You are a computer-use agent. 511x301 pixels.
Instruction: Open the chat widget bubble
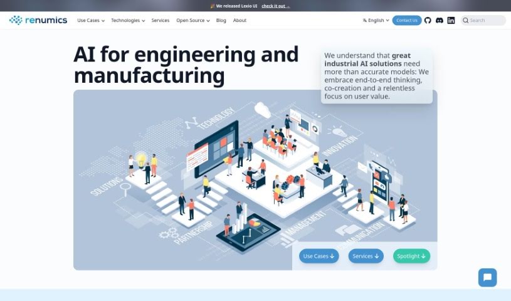487,277
